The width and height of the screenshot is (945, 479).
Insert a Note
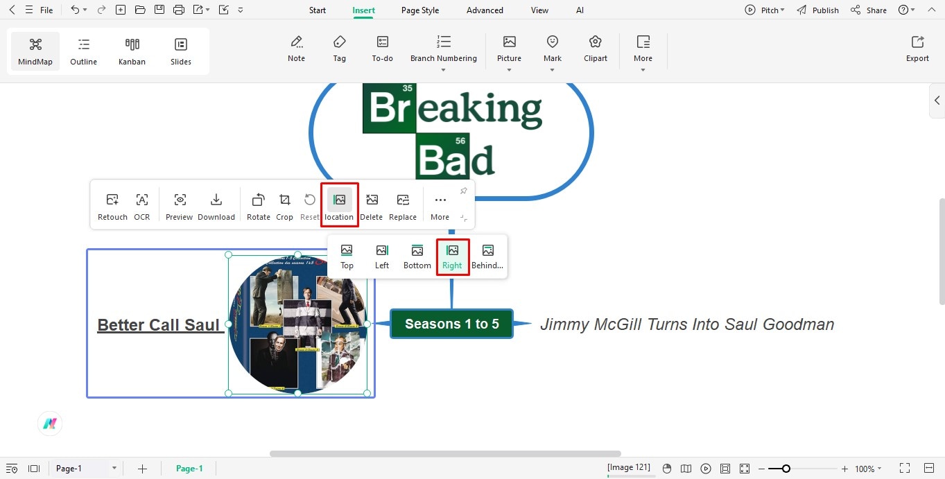297,49
